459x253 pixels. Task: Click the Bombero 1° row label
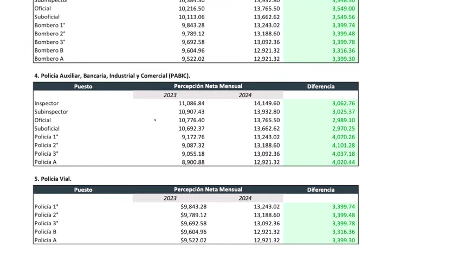pos(49,25)
